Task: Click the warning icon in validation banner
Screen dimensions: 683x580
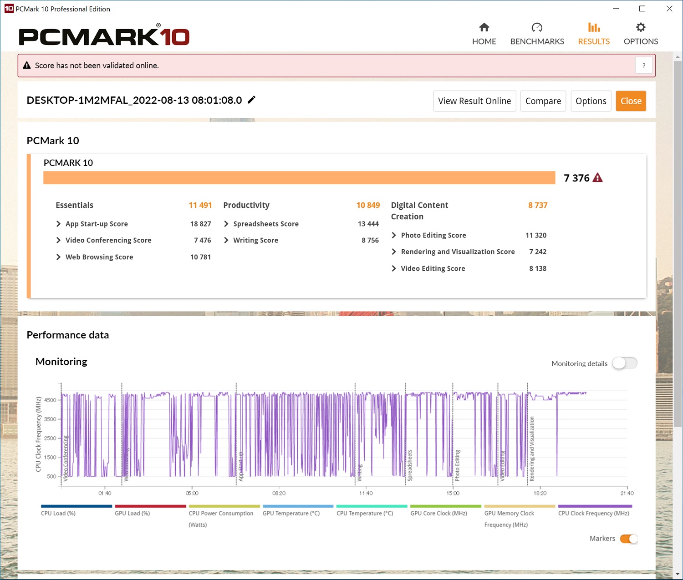Action: coord(27,65)
